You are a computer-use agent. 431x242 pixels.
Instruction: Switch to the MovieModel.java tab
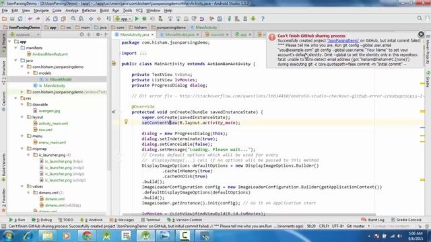coord(180,34)
